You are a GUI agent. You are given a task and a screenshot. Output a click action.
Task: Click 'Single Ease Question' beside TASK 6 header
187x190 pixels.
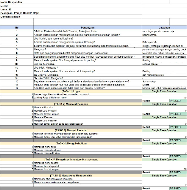164,175
